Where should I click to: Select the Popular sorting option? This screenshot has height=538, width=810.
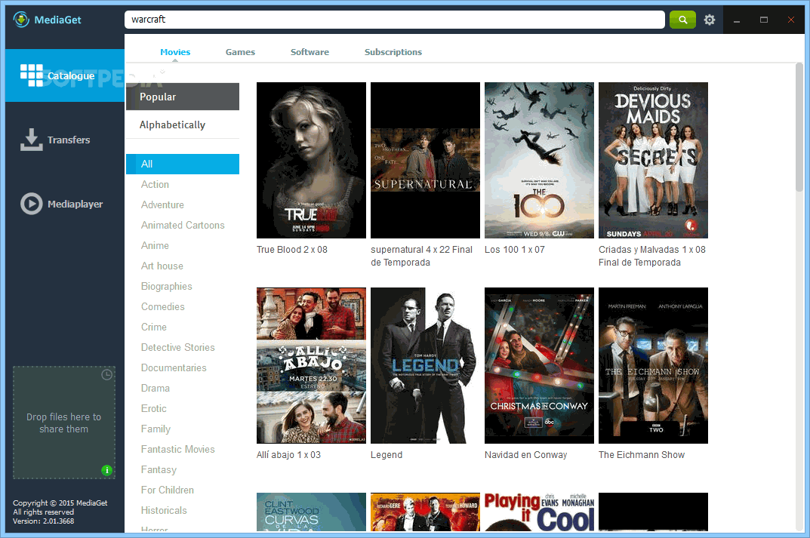pos(158,97)
